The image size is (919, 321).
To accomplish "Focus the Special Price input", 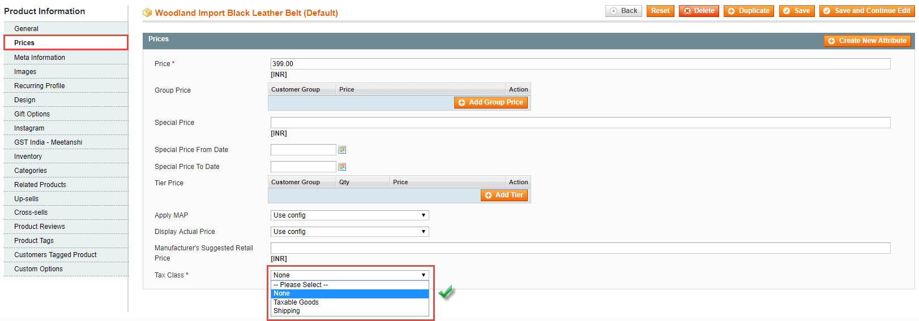I will (x=580, y=123).
